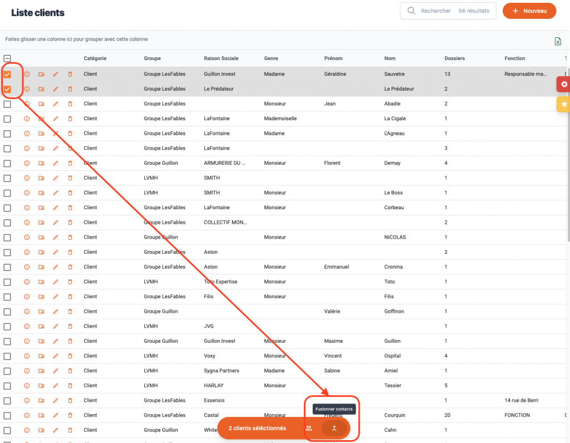
Task: Uncheck the Géraldine Sauvetre row checkbox
Action: point(7,74)
